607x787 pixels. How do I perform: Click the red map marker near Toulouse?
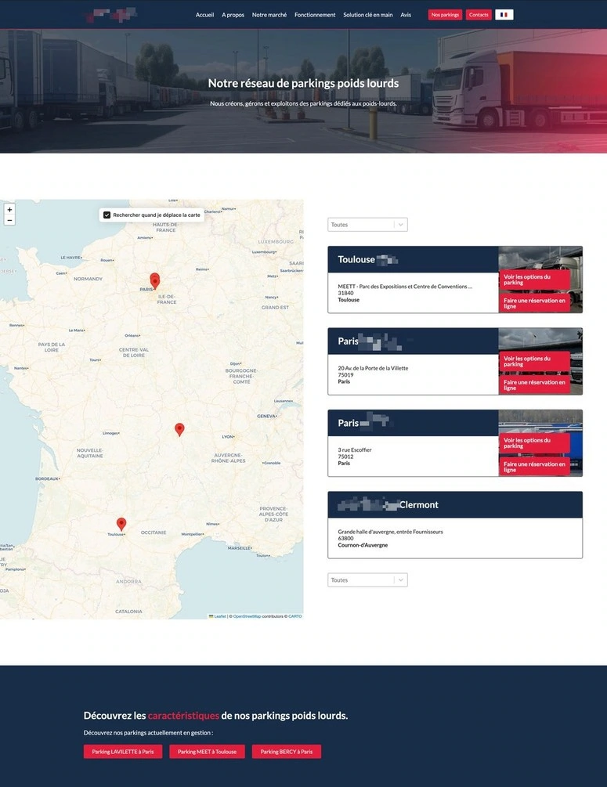click(121, 523)
